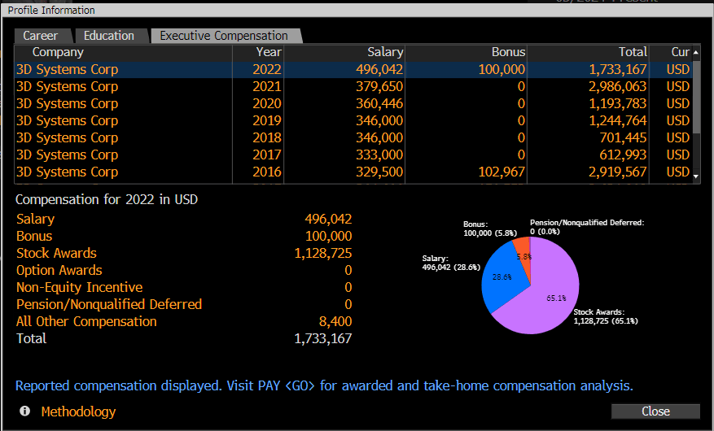Image resolution: width=714 pixels, height=431 pixels.
Task: Click total value 612,993
Action: [x=623, y=155]
